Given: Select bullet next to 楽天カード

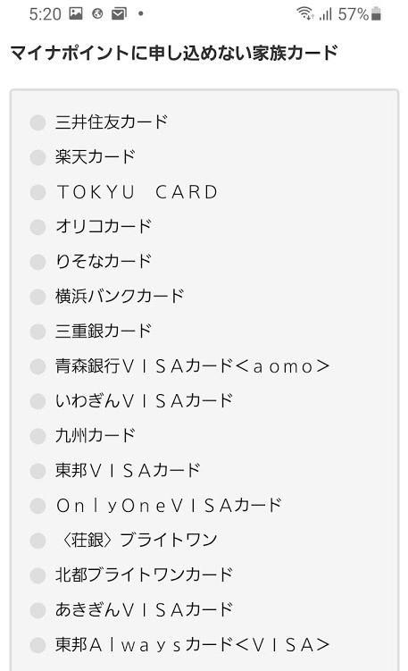Looking at the screenshot, I should pos(37,157).
